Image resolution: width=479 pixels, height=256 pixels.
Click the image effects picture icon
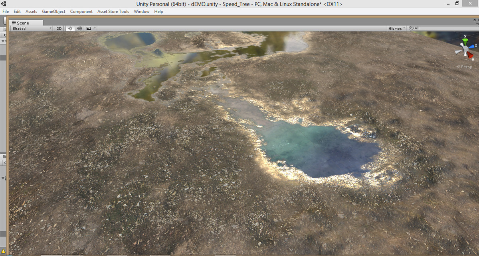pos(89,29)
